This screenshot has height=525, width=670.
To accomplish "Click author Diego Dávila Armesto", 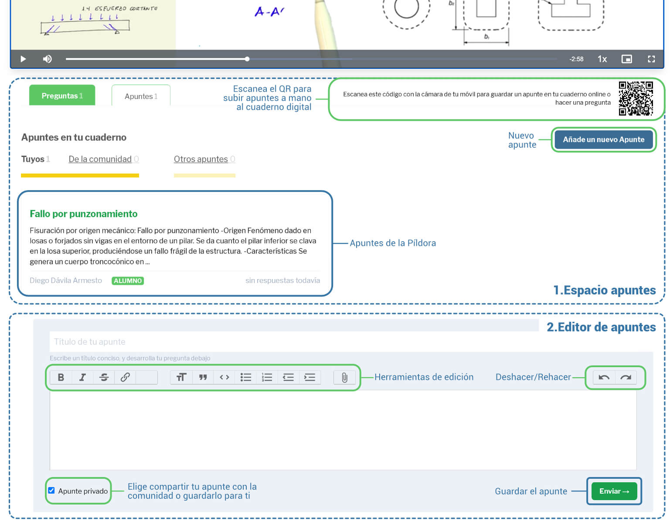I will 66,280.
